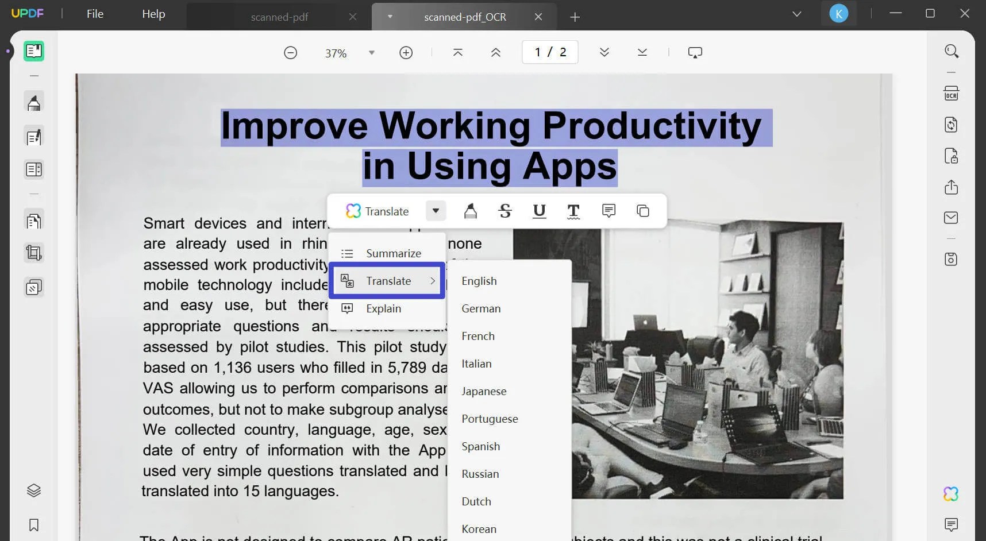Image resolution: width=986 pixels, height=541 pixels.
Task: Apply highlight to selected text
Action: pyautogui.click(x=470, y=211)
